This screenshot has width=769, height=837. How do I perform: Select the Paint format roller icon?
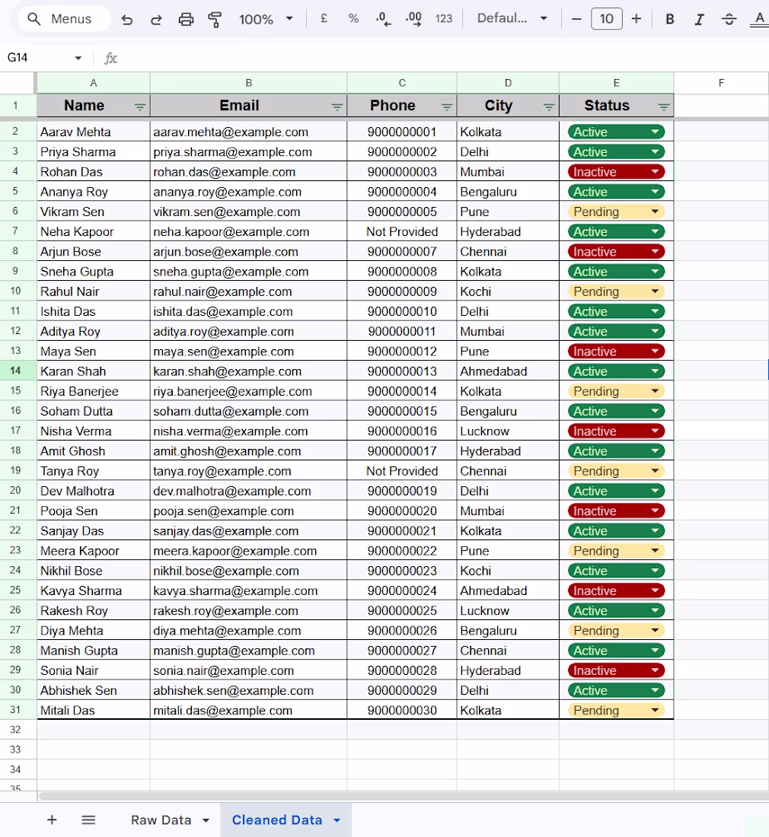click(215, 20)
